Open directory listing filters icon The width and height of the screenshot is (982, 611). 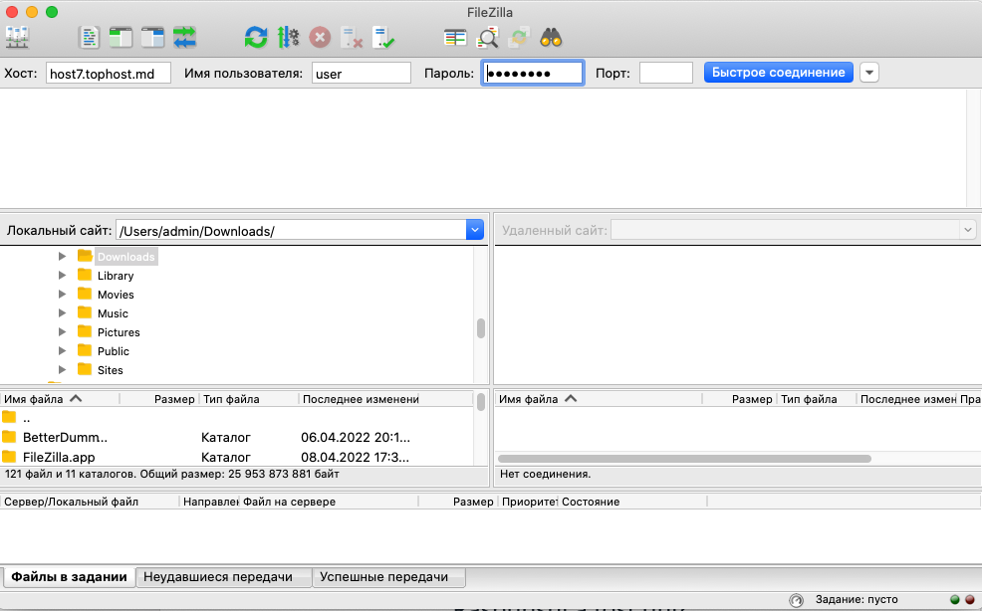coord(455,38)
